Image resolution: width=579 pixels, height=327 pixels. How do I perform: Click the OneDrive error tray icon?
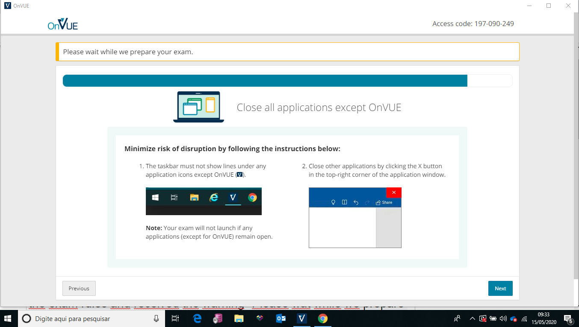click(514, 318)
